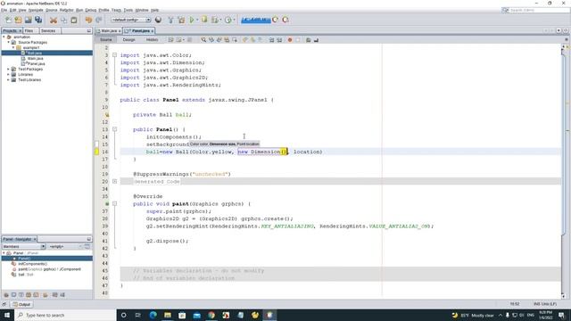Viewport: 571px width, 321px height.
Task: Click the New File toolbar icon
Action: coord(8,20)
